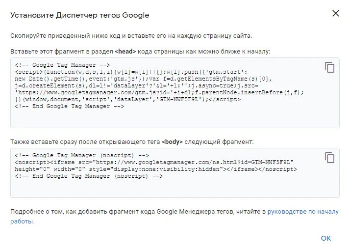
Task: Click the empty area of body code box
Action: click(x=174, y=188)
